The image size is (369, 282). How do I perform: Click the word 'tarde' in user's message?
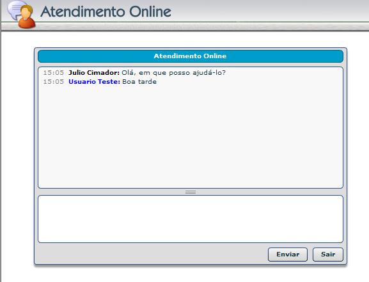pyautogui.click(x=147, y=82)
